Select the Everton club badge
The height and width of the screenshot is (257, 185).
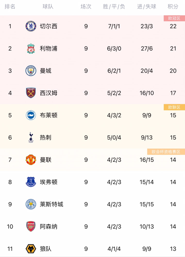(x=31, y=182)
